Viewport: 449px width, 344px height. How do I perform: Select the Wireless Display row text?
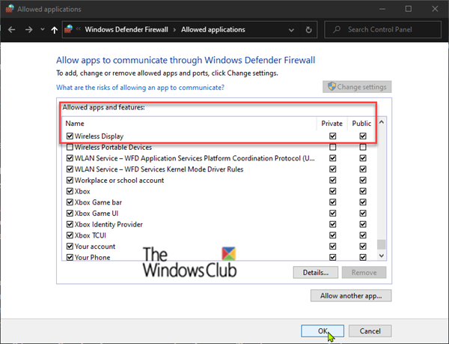(99, 136)
